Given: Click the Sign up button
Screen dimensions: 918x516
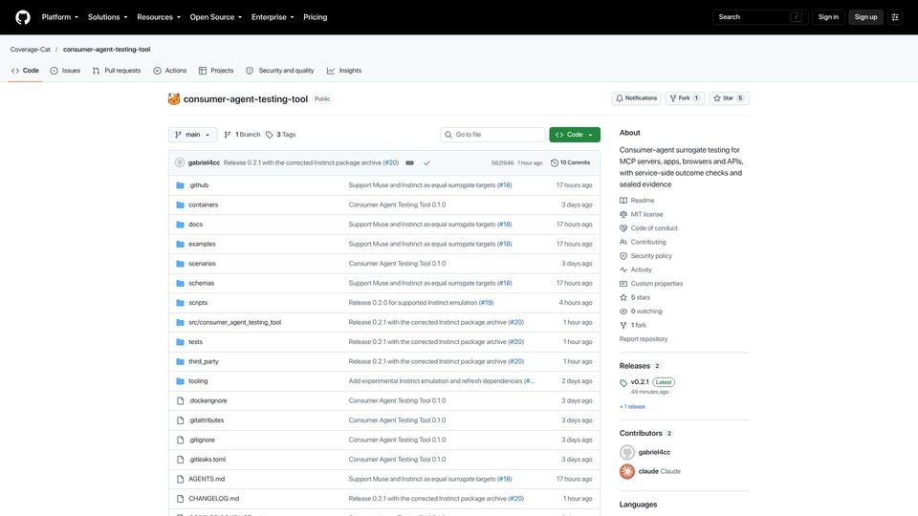Looking at the screenshot, I should tap(865, 17).
